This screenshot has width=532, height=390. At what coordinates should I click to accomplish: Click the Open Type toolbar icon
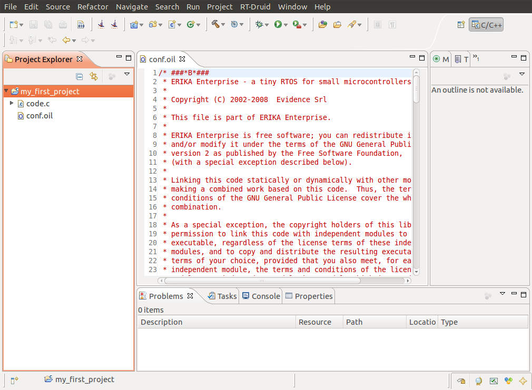pyautogui.click(x=323, y=24)
